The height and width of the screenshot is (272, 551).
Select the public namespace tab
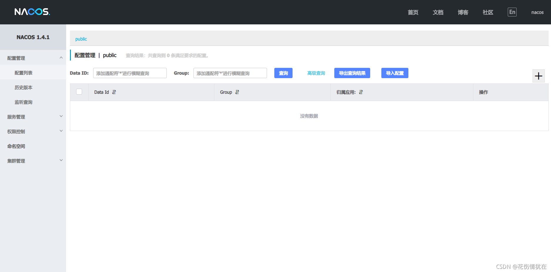tap(81, 39)
